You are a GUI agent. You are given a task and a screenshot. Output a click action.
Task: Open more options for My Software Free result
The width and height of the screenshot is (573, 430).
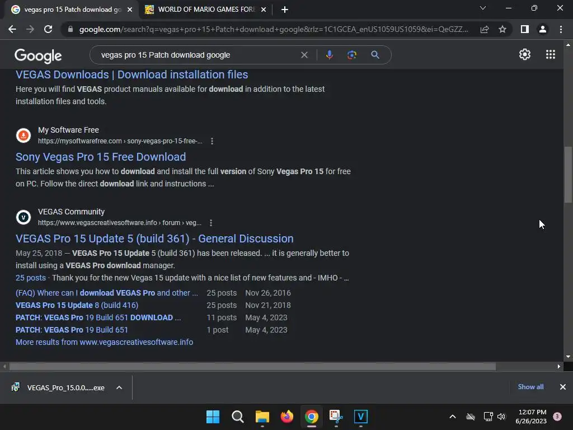(x=212, y=141)
